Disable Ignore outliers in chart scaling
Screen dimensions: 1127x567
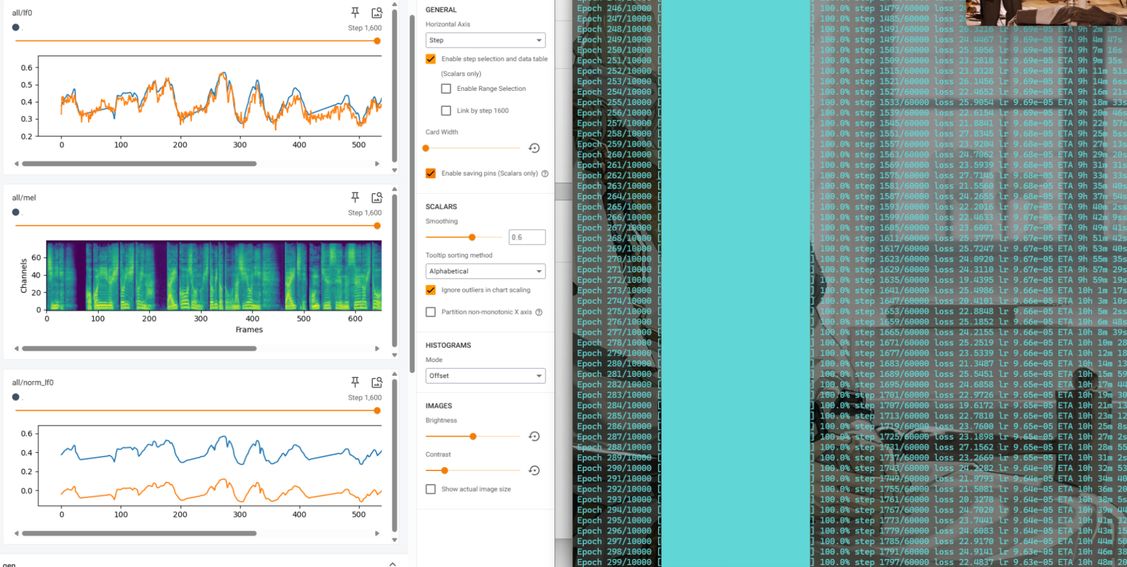tap(431, 290)
